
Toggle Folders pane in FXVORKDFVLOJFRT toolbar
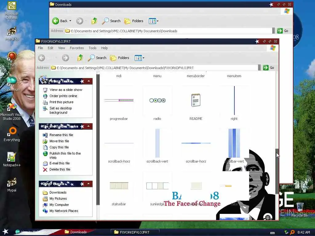(x=120, y=58)
